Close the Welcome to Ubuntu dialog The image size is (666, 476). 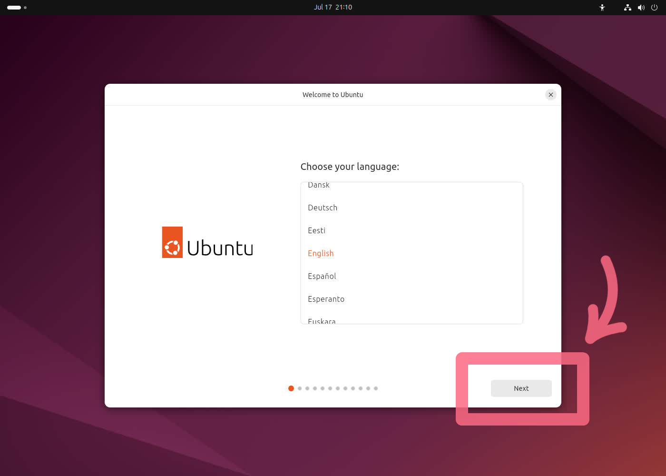550,95
